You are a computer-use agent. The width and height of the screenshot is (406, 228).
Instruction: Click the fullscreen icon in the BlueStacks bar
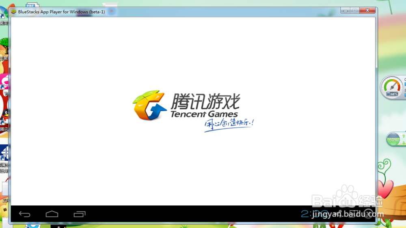pos(354,214)
